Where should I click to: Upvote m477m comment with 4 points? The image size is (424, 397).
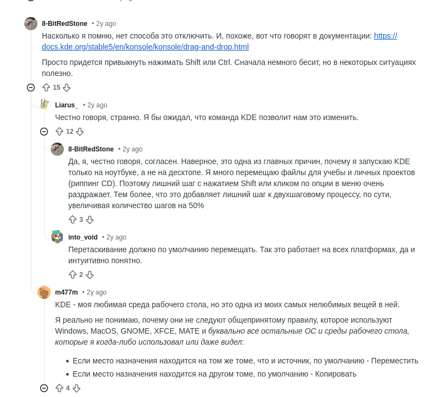click(59, 388)
